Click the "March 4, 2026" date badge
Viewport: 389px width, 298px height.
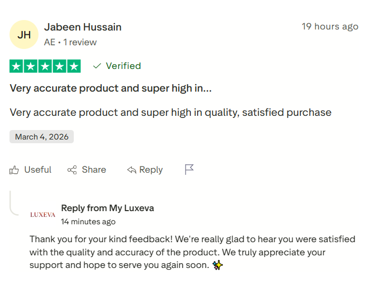tap(42, 137)
